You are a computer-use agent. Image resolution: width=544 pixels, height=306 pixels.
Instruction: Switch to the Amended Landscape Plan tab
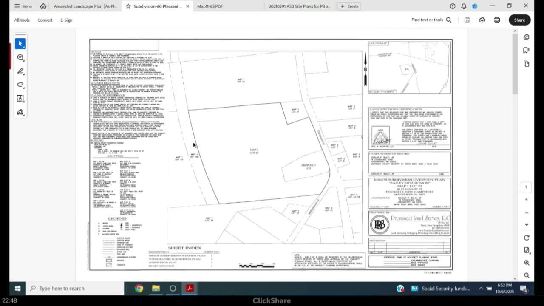point(85,6)
